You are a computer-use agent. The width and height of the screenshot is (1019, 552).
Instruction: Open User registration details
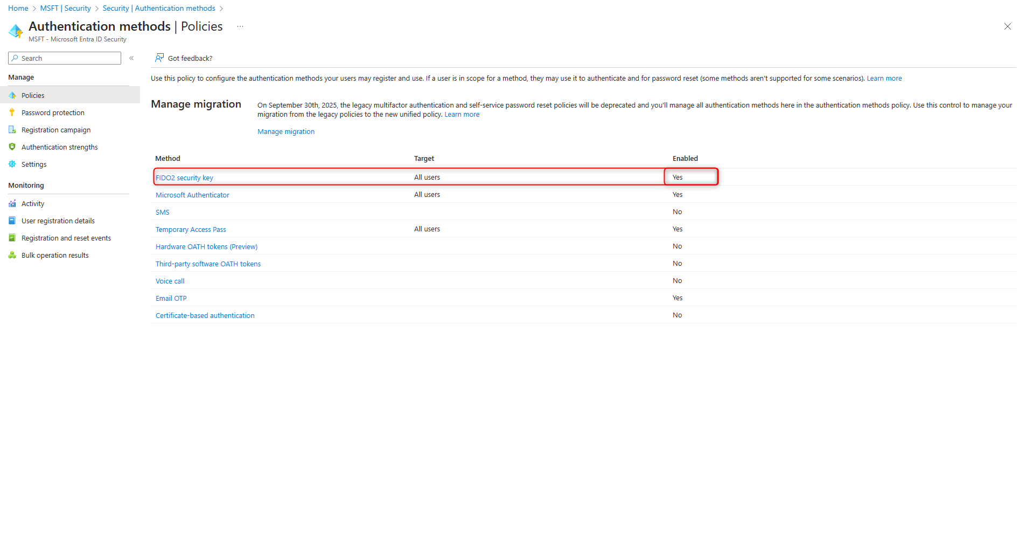coord(58,221)
